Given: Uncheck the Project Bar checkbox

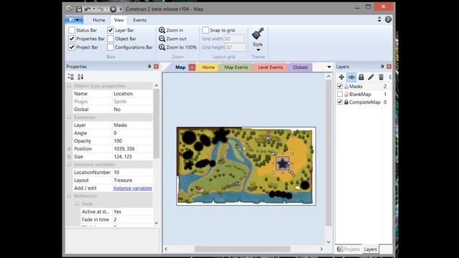Looking at the screenshot, I should (72, 47).
